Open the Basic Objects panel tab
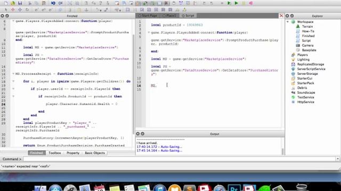 [95, 153]
